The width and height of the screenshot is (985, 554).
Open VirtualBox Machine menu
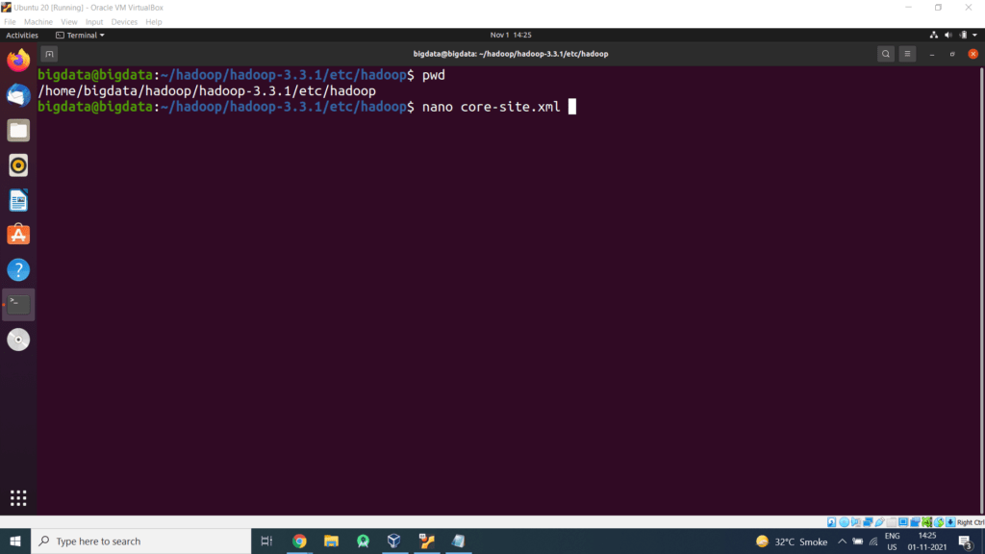[x=38, y=22]
